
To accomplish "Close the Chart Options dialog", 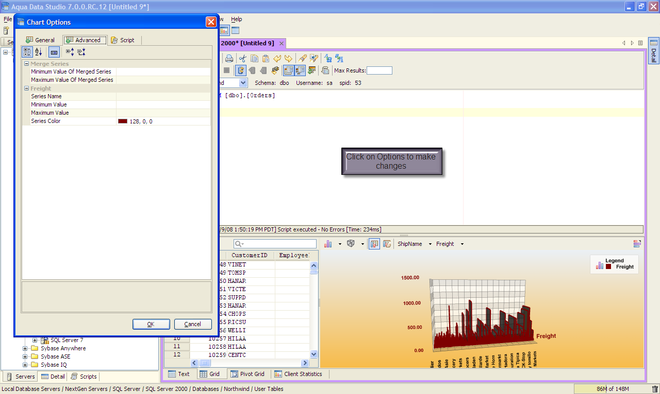I will click(x=211, y=22).
